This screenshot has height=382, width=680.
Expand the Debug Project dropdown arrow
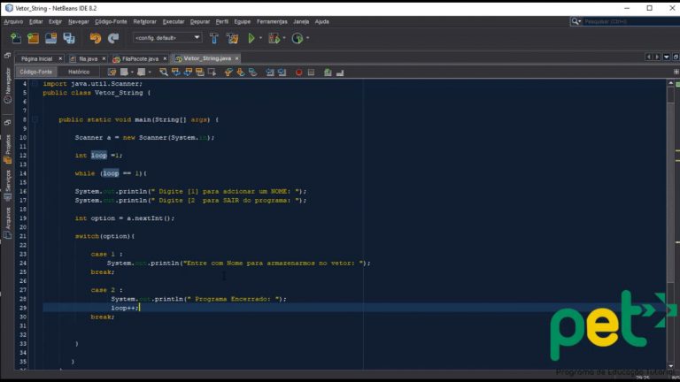[283, 38]
